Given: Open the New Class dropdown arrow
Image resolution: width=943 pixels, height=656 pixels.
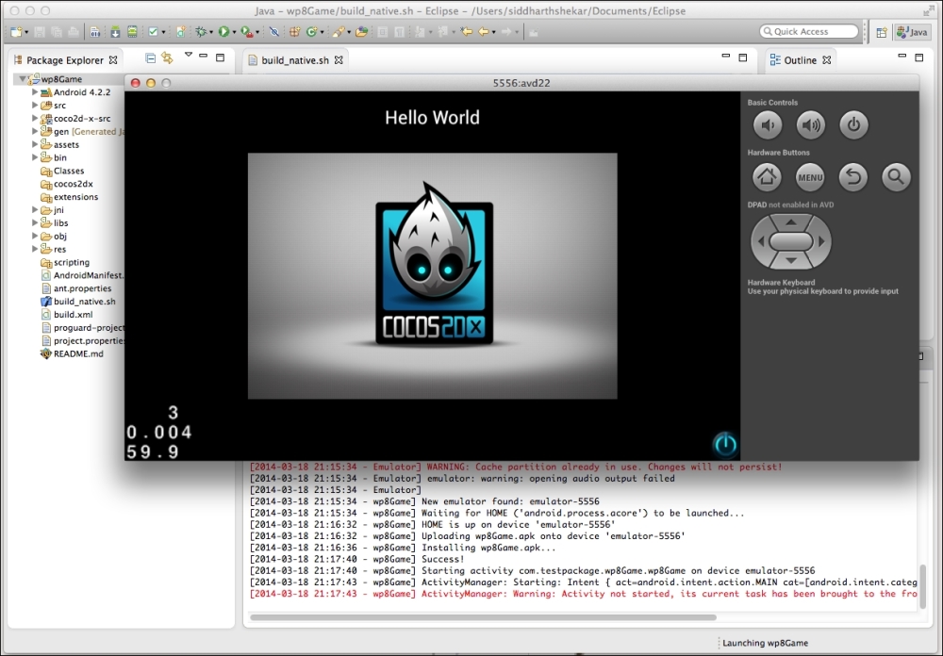Looking at the screenshot, I should 322,32.
